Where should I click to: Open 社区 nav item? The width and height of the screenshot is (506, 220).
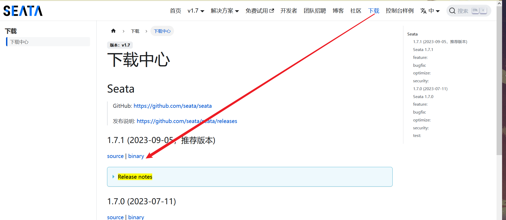356,11
